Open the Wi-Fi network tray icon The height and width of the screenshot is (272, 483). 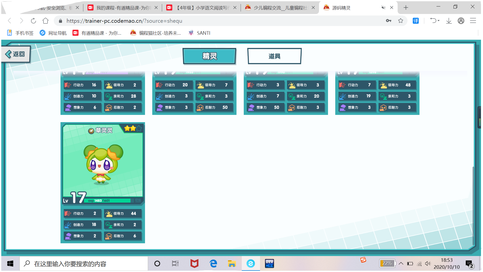pyautogui.click(x=419, y=264)
